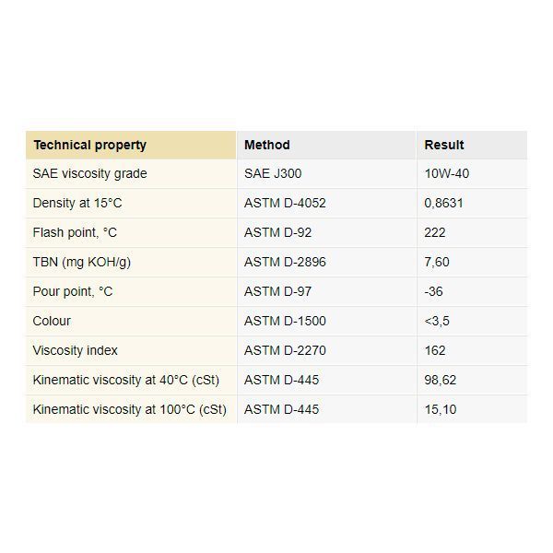Select the Density at 15°C cell
The width and height of the screenshot is (553, 553).
coord(131,203)
